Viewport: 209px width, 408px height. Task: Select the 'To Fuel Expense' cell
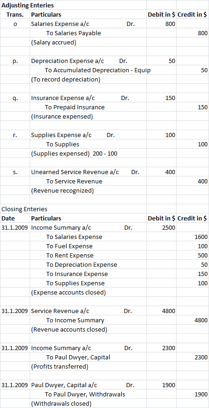pos(88,246)
